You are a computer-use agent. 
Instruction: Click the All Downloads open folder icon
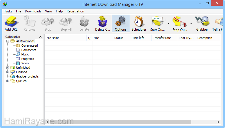click(13, 41)
